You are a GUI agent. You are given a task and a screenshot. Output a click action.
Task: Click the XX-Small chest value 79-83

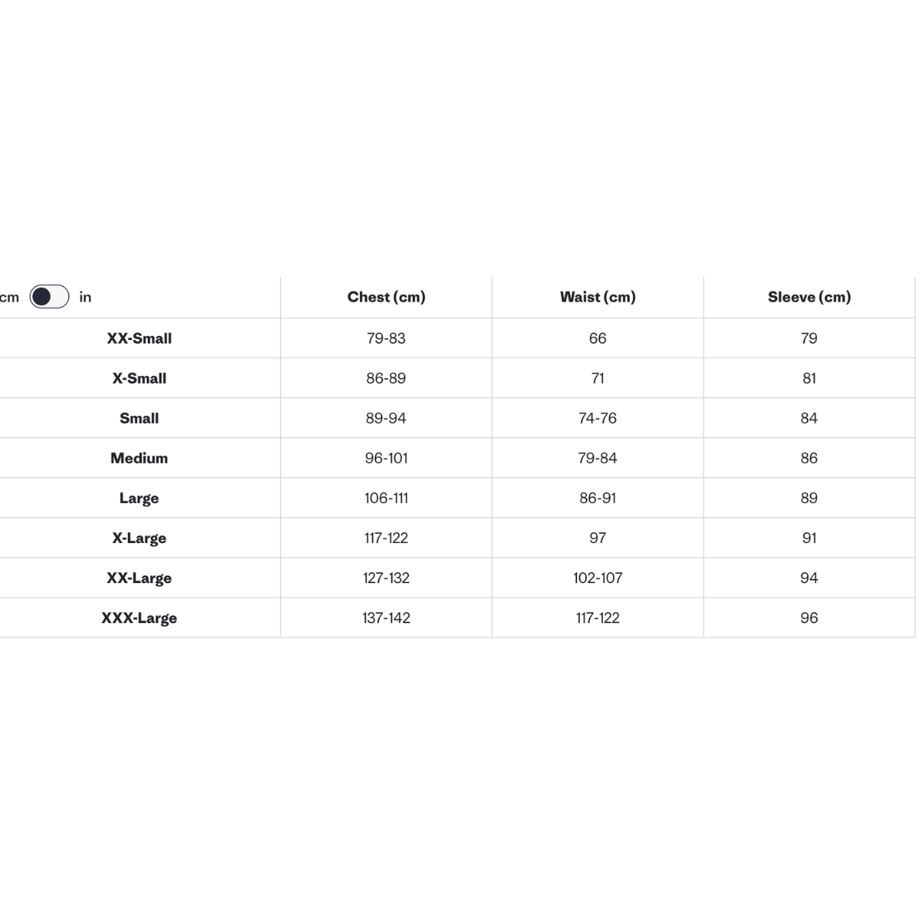point(386,338)
